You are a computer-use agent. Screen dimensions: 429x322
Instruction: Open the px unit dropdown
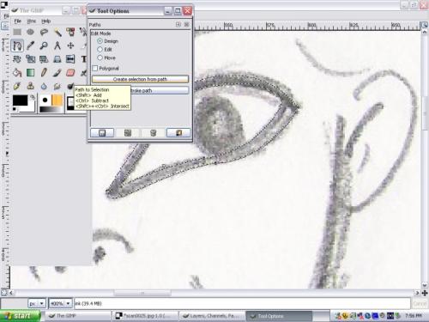[x=37, y=303]
